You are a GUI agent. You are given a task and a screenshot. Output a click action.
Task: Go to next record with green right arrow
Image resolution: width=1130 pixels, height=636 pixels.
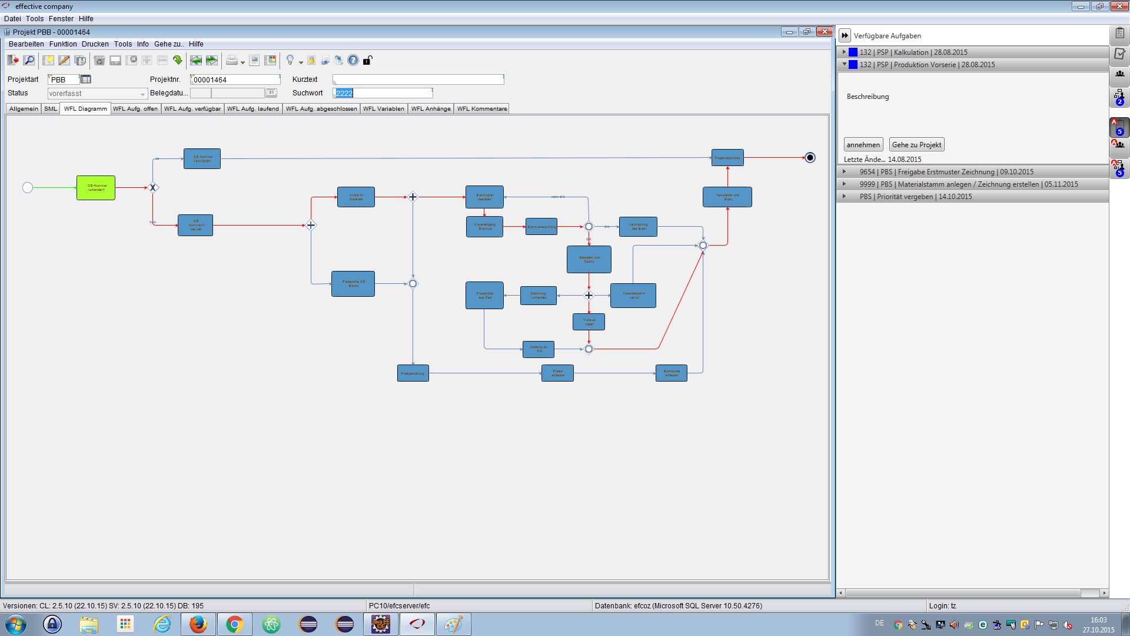pyautogui.click(x=212, y=60)
